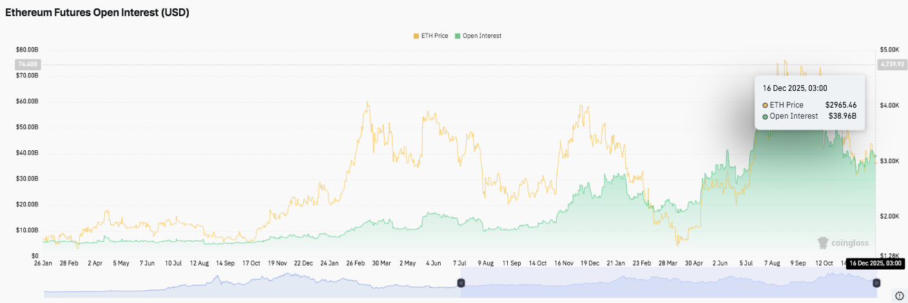Click the yellow ETH Price dot in tooltip
The height and width of the screenshot is (303, 908).
tap(765, 104)
